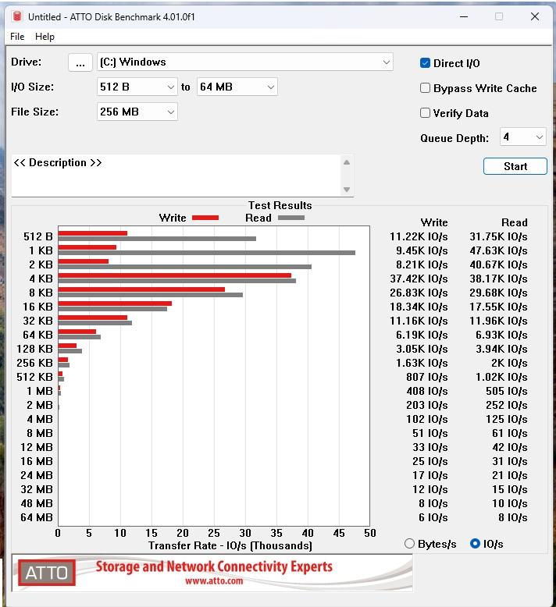
Task: Click the 6 IO/s write value
Action: 433,517
